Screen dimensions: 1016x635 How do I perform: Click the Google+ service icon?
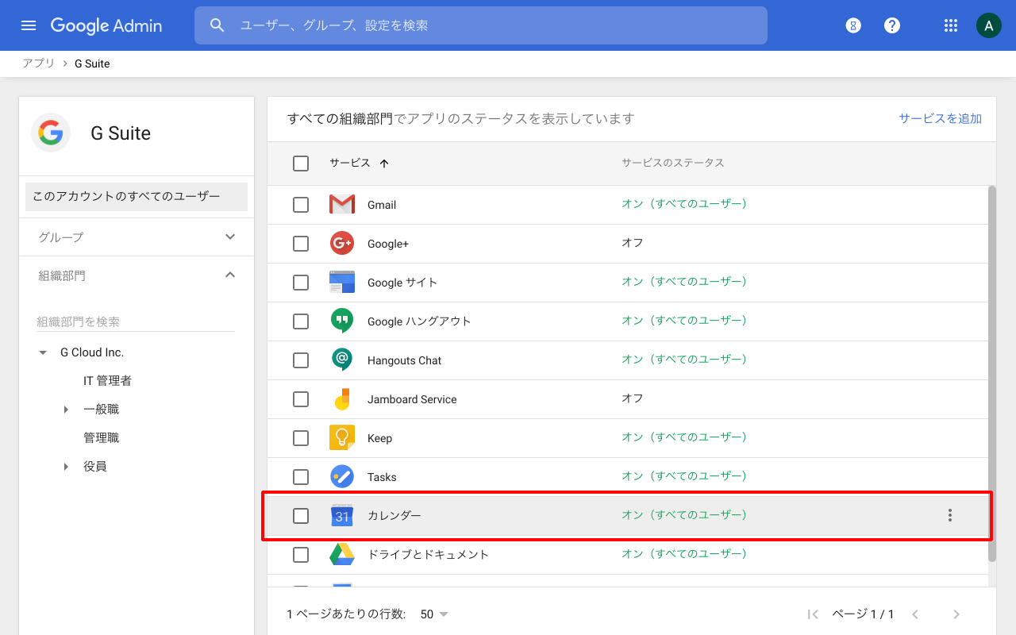pyautogui.click(x=342, y=243)
